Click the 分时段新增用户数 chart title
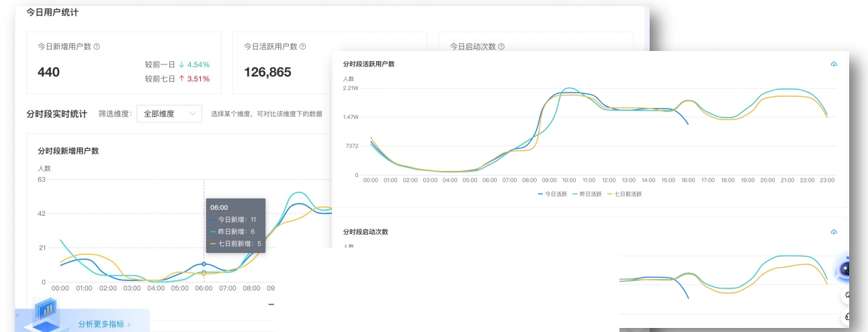This screenshot has width=868, height=332. pyautogui.click(x=68, y=151)
